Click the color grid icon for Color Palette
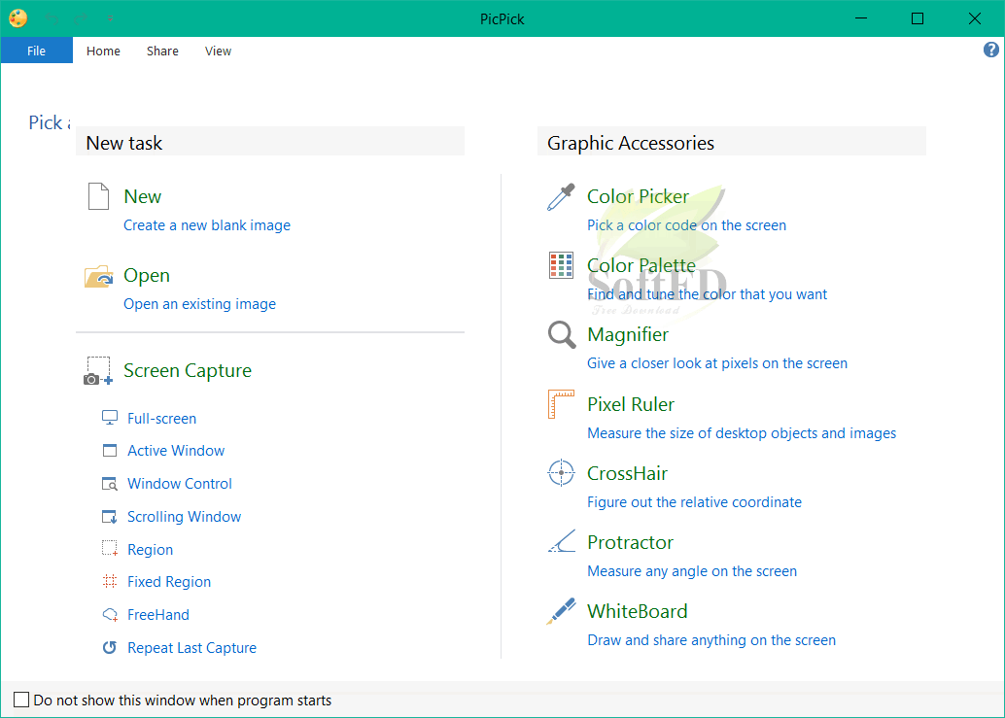Screen dimensions: 1005x718 click(561, 265)
